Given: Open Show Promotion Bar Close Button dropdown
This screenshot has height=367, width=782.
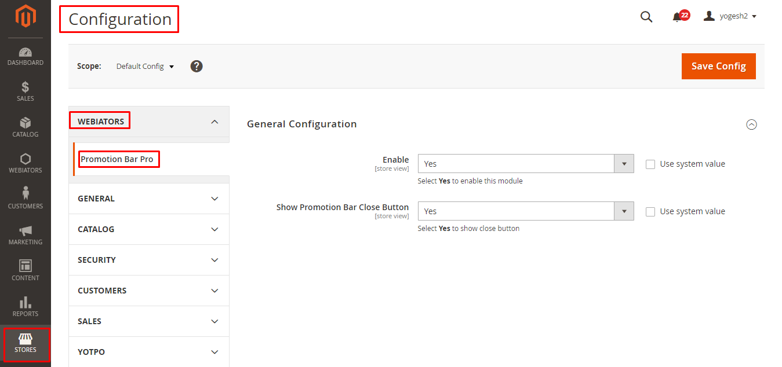Looking at the screenshot, I should [x=526, y=211].
